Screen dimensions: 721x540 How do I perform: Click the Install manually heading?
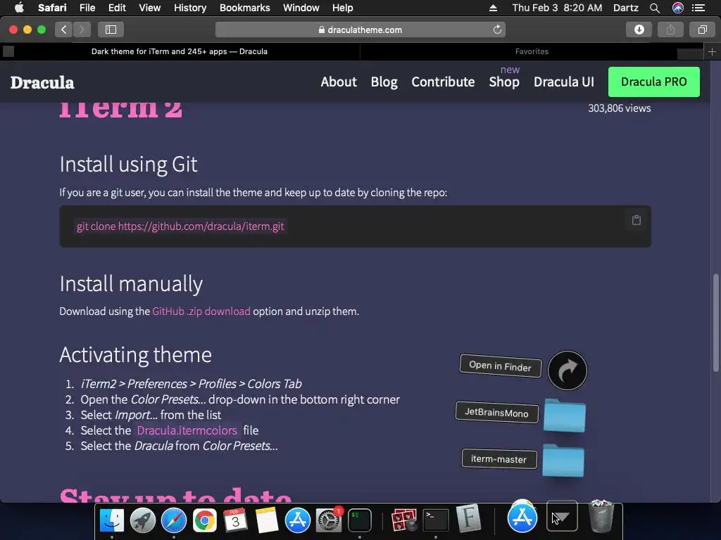[131, 284]
